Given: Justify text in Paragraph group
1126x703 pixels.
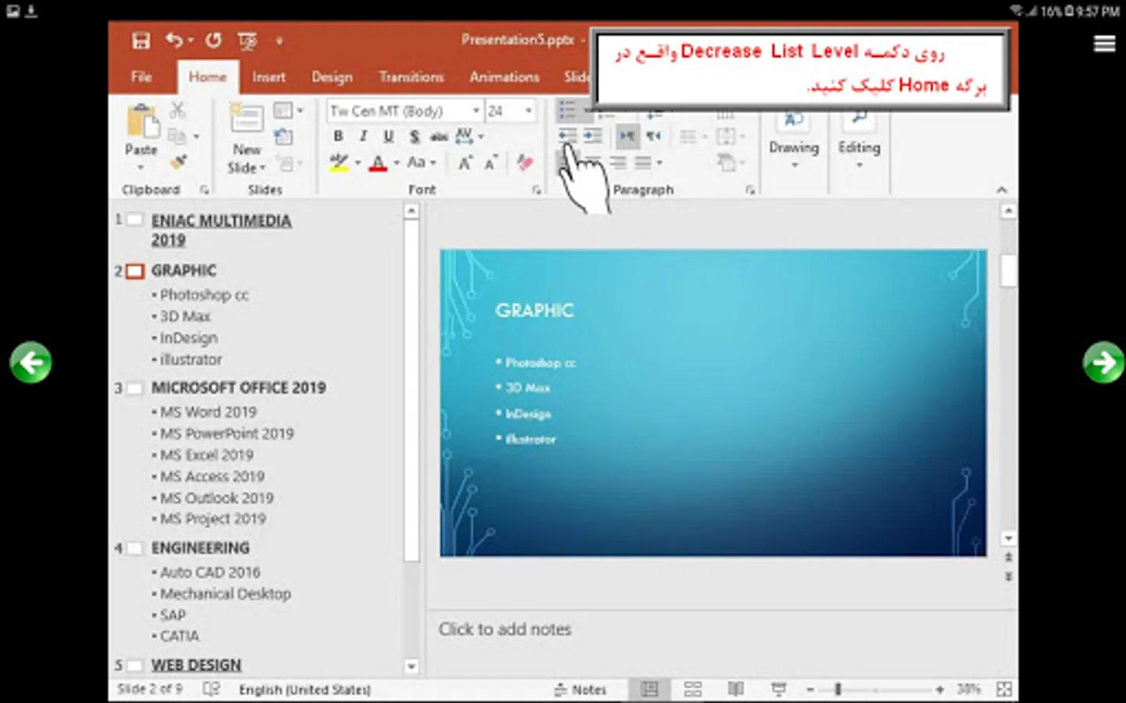Looking at the screenshot, I should click(643, 162).
